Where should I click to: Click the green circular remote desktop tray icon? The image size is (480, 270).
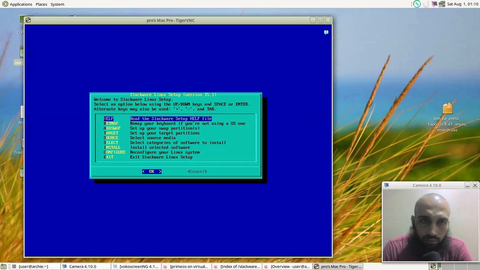pyautogui.click(x=417, y=4)
